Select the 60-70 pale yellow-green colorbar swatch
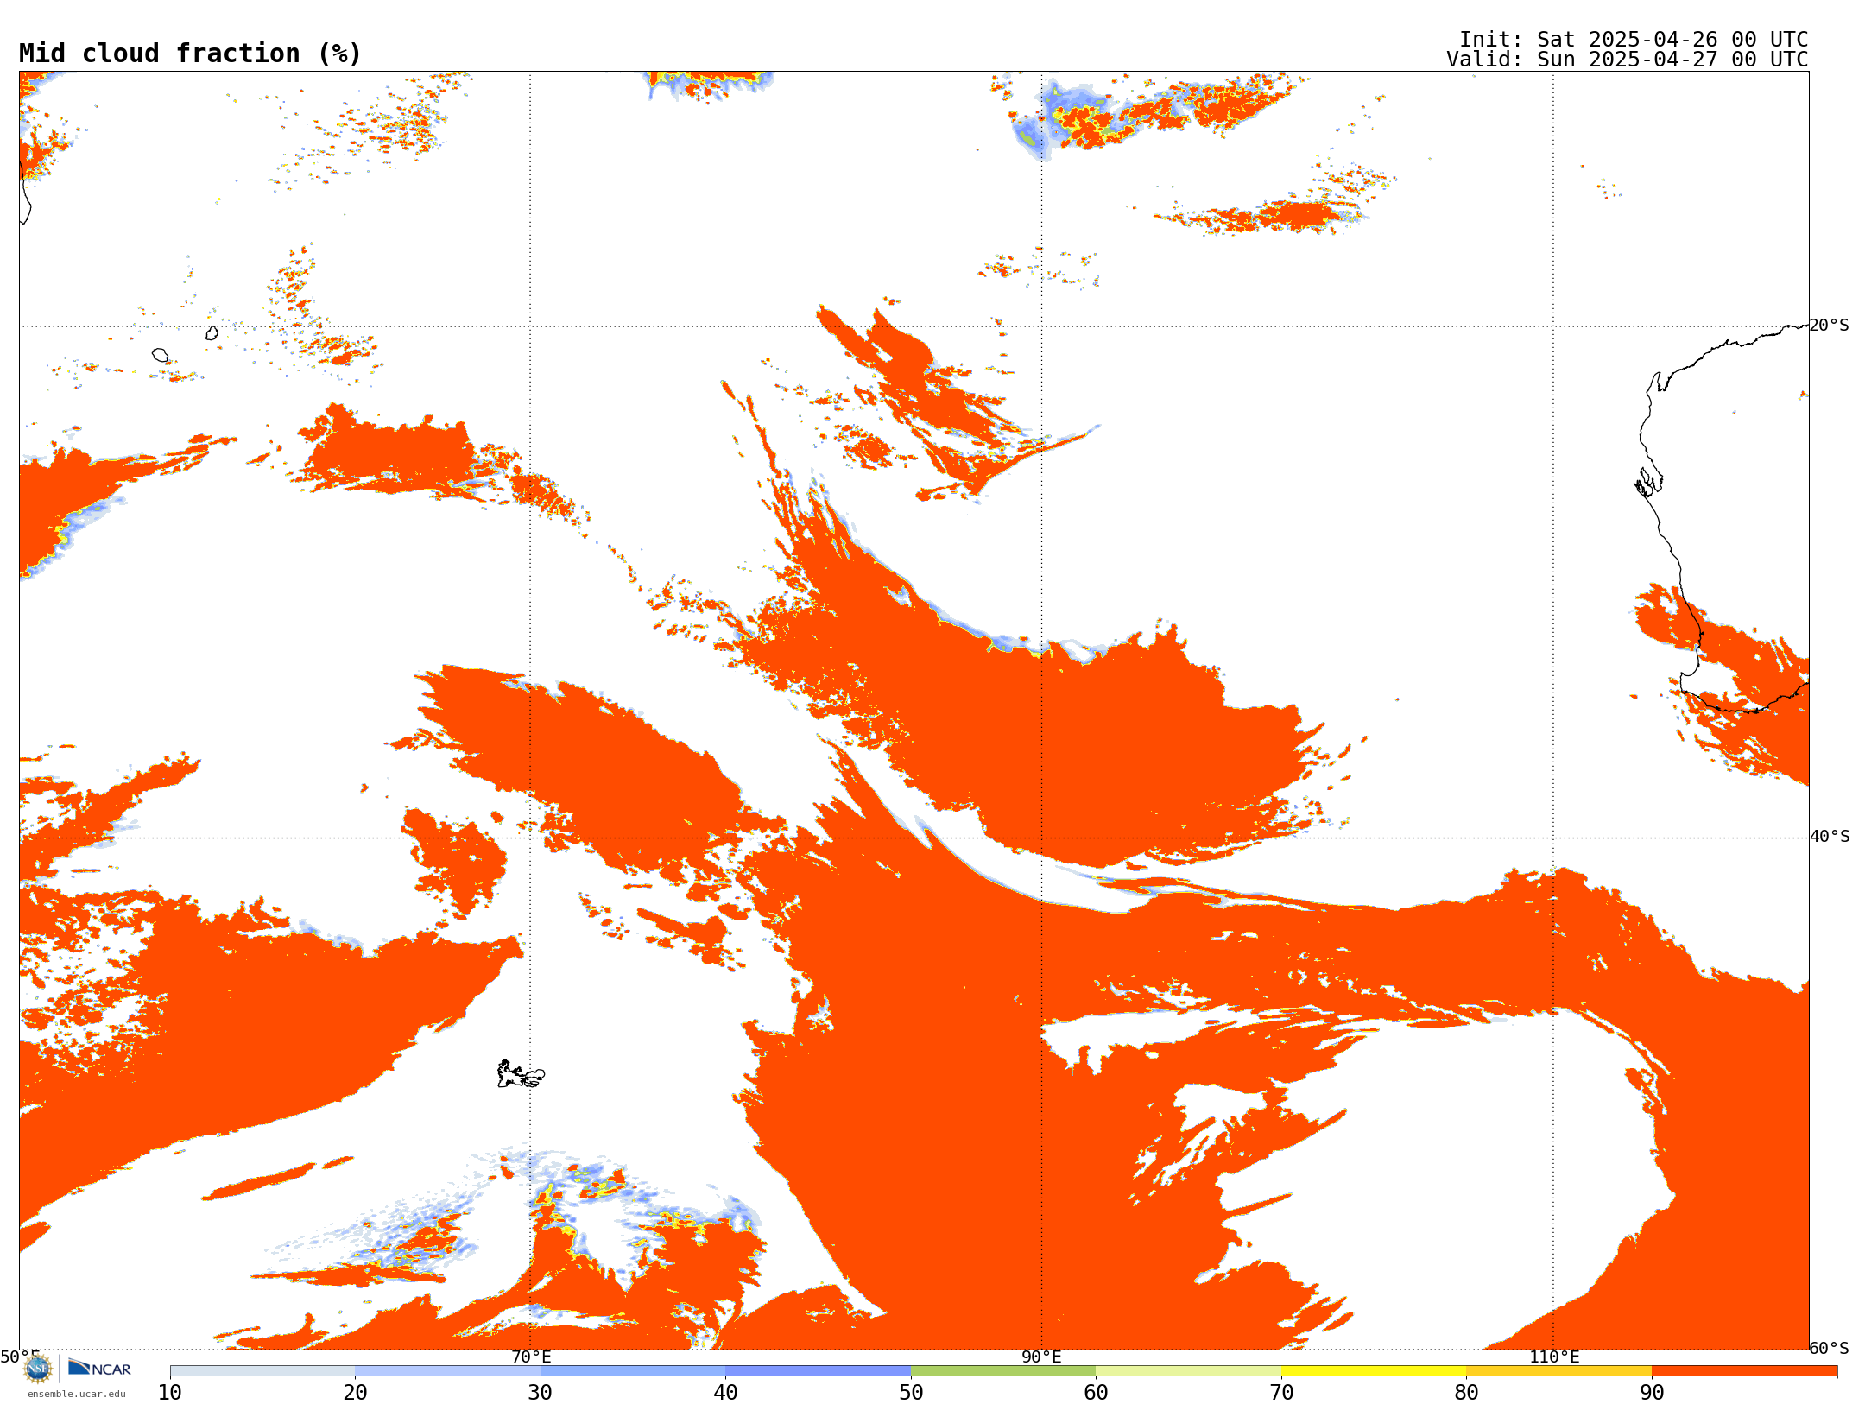 click(x=1189, y=1371)
